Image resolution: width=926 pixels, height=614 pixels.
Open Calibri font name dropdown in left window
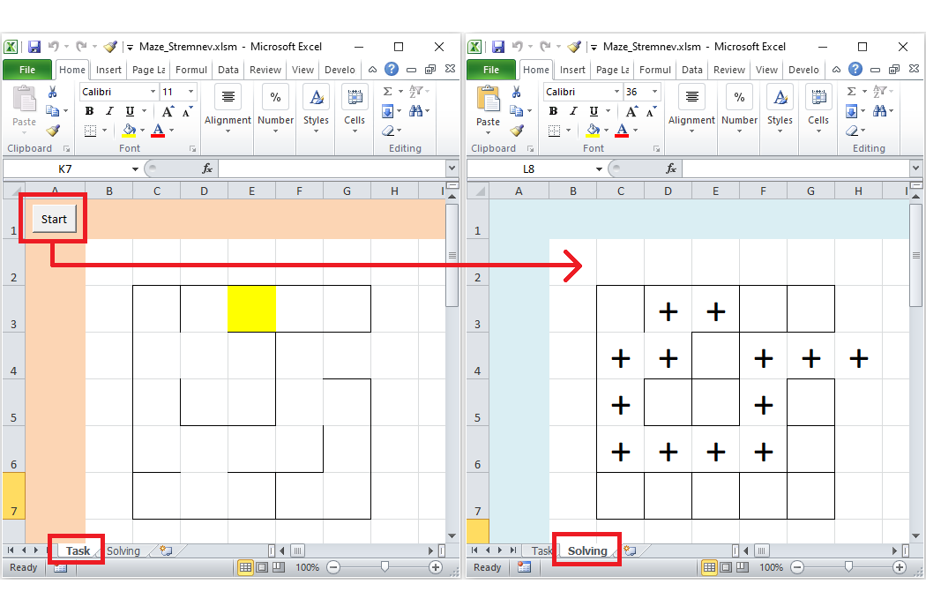(x=153, y=92)
